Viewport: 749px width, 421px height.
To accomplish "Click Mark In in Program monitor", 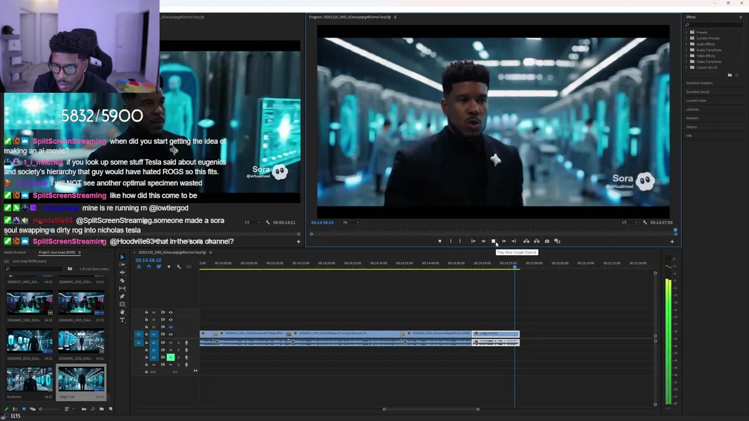I will pos(451,241).
